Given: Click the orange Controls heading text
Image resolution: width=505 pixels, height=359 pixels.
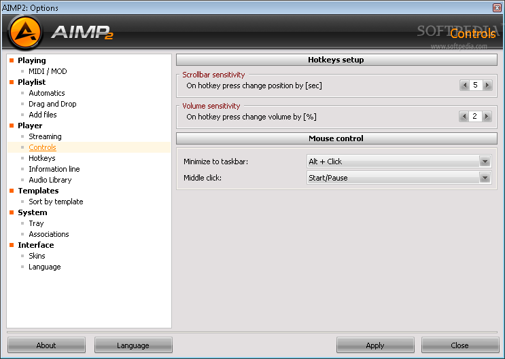Looking at the screenshot, I should click(x=473, y=34).
